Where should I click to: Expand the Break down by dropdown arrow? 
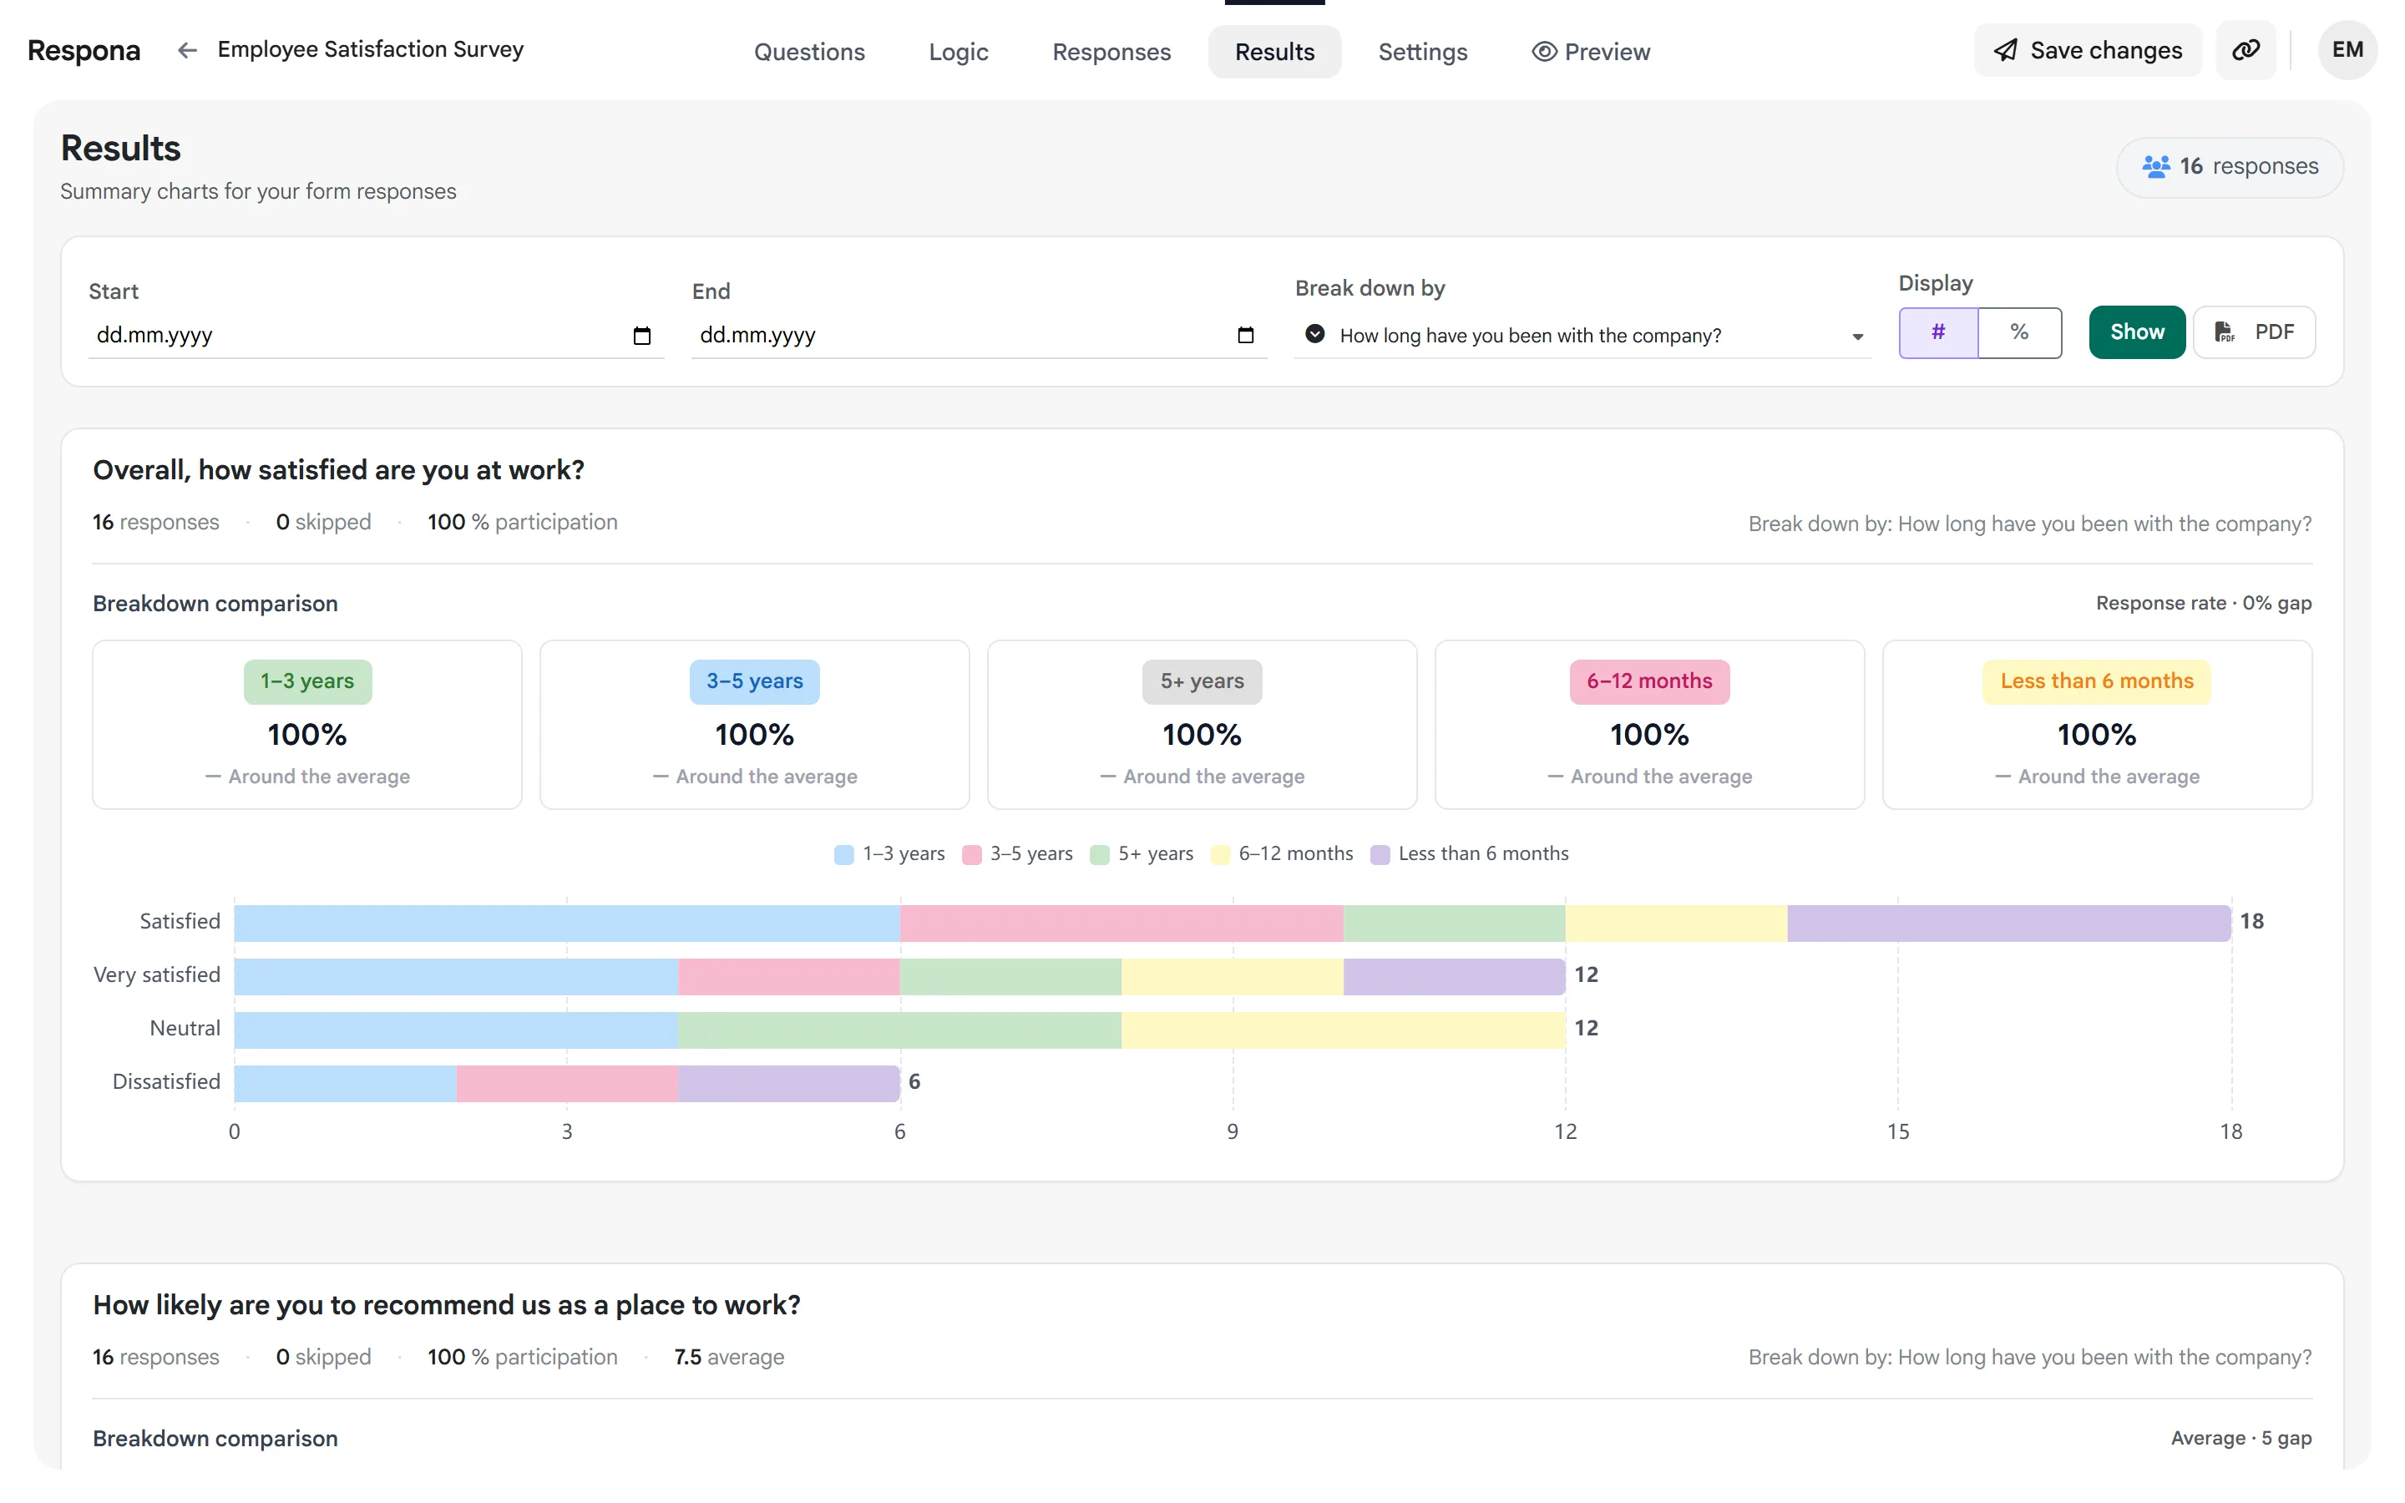pyautogui.click(x=1857, y=336)
